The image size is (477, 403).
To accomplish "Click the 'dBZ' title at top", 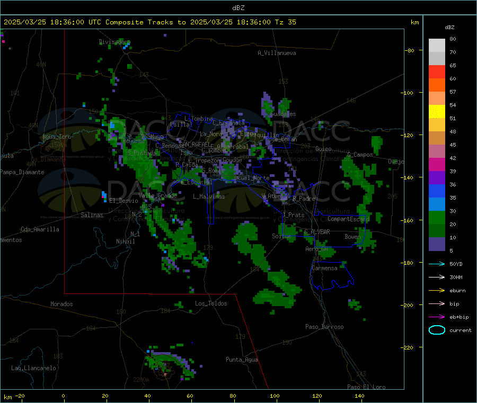I will pos(238,8).
